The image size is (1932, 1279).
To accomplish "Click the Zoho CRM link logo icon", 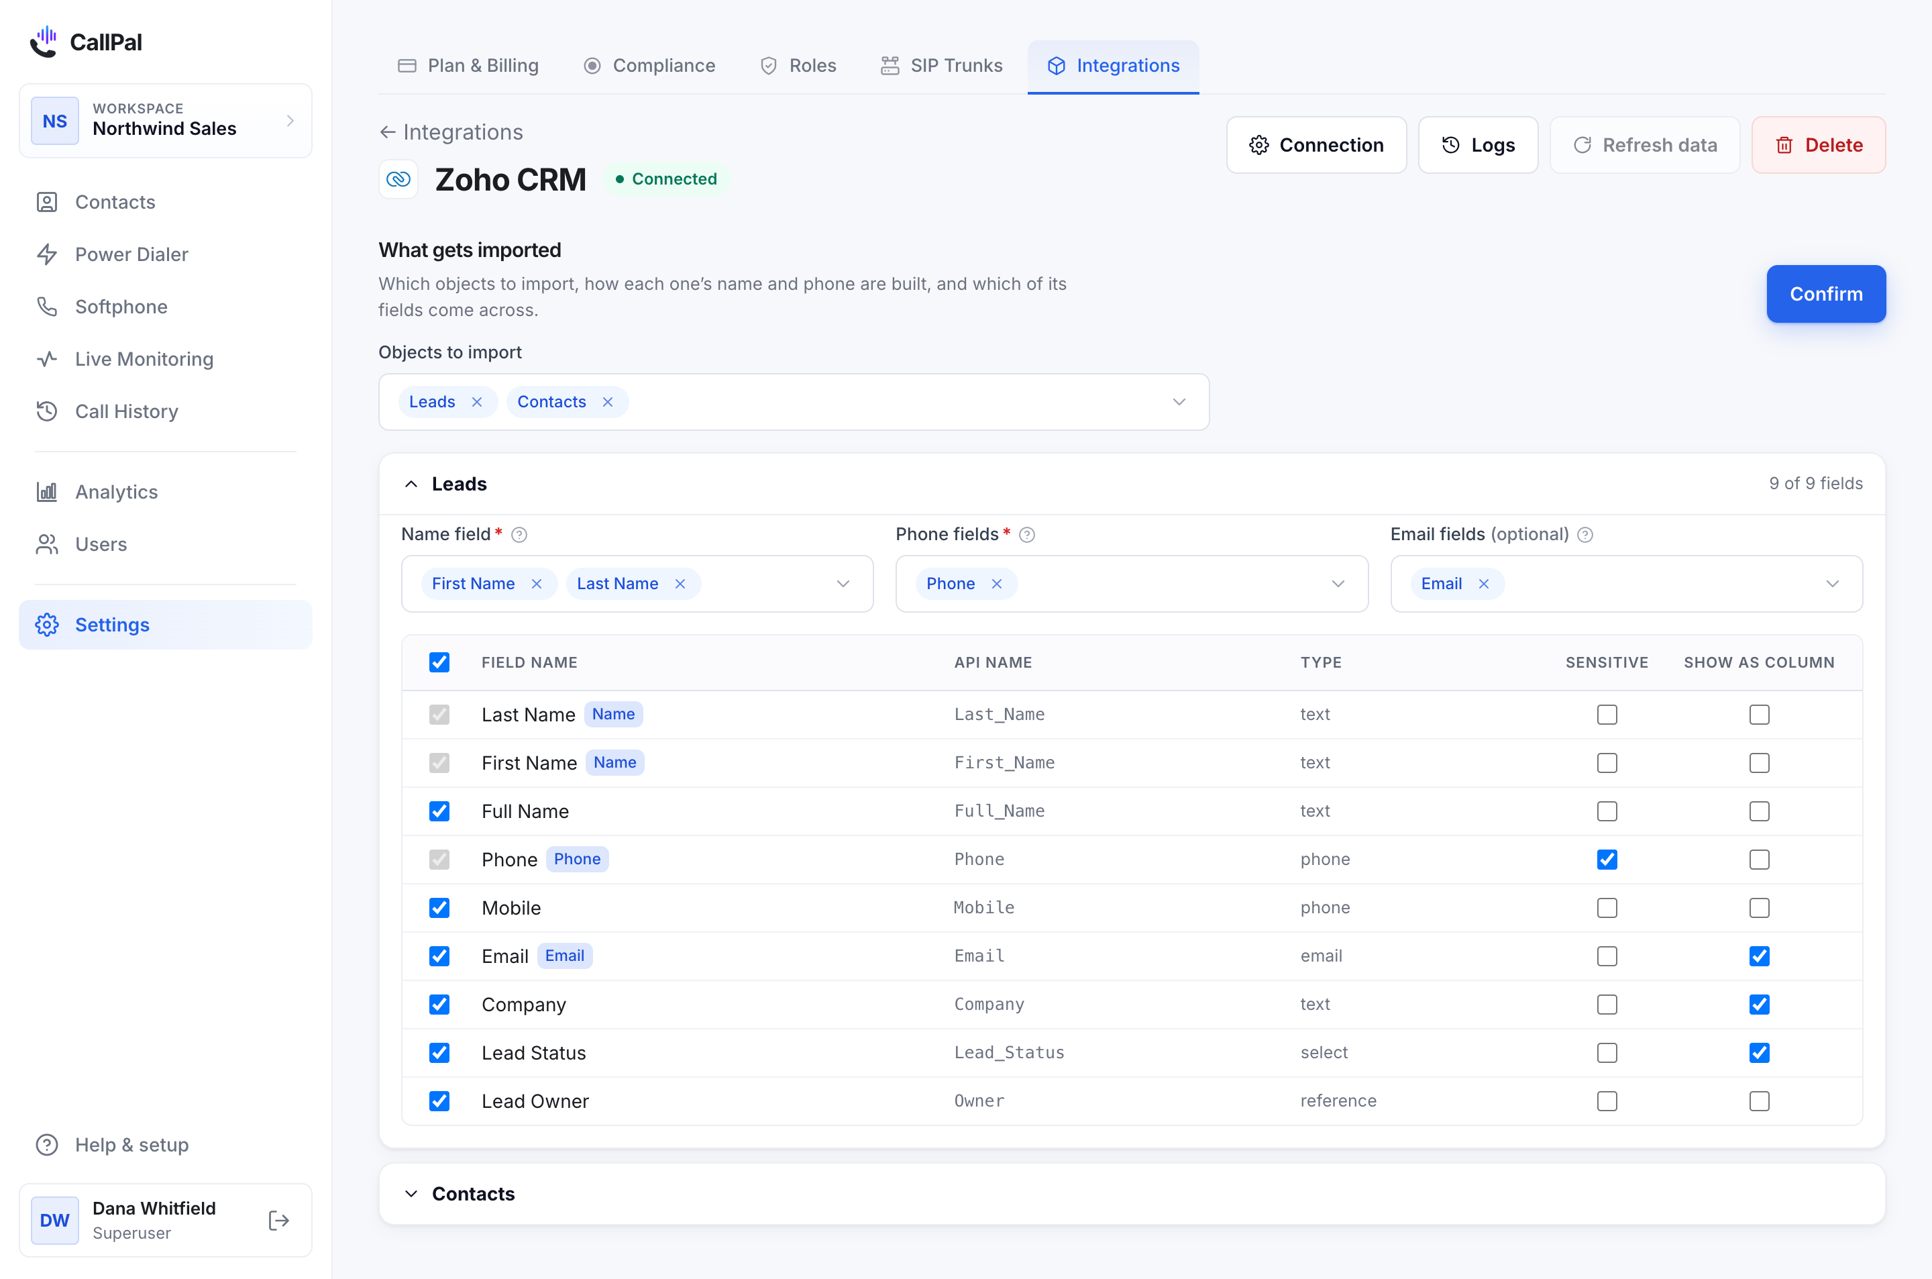I will click(x=398, y=179).
